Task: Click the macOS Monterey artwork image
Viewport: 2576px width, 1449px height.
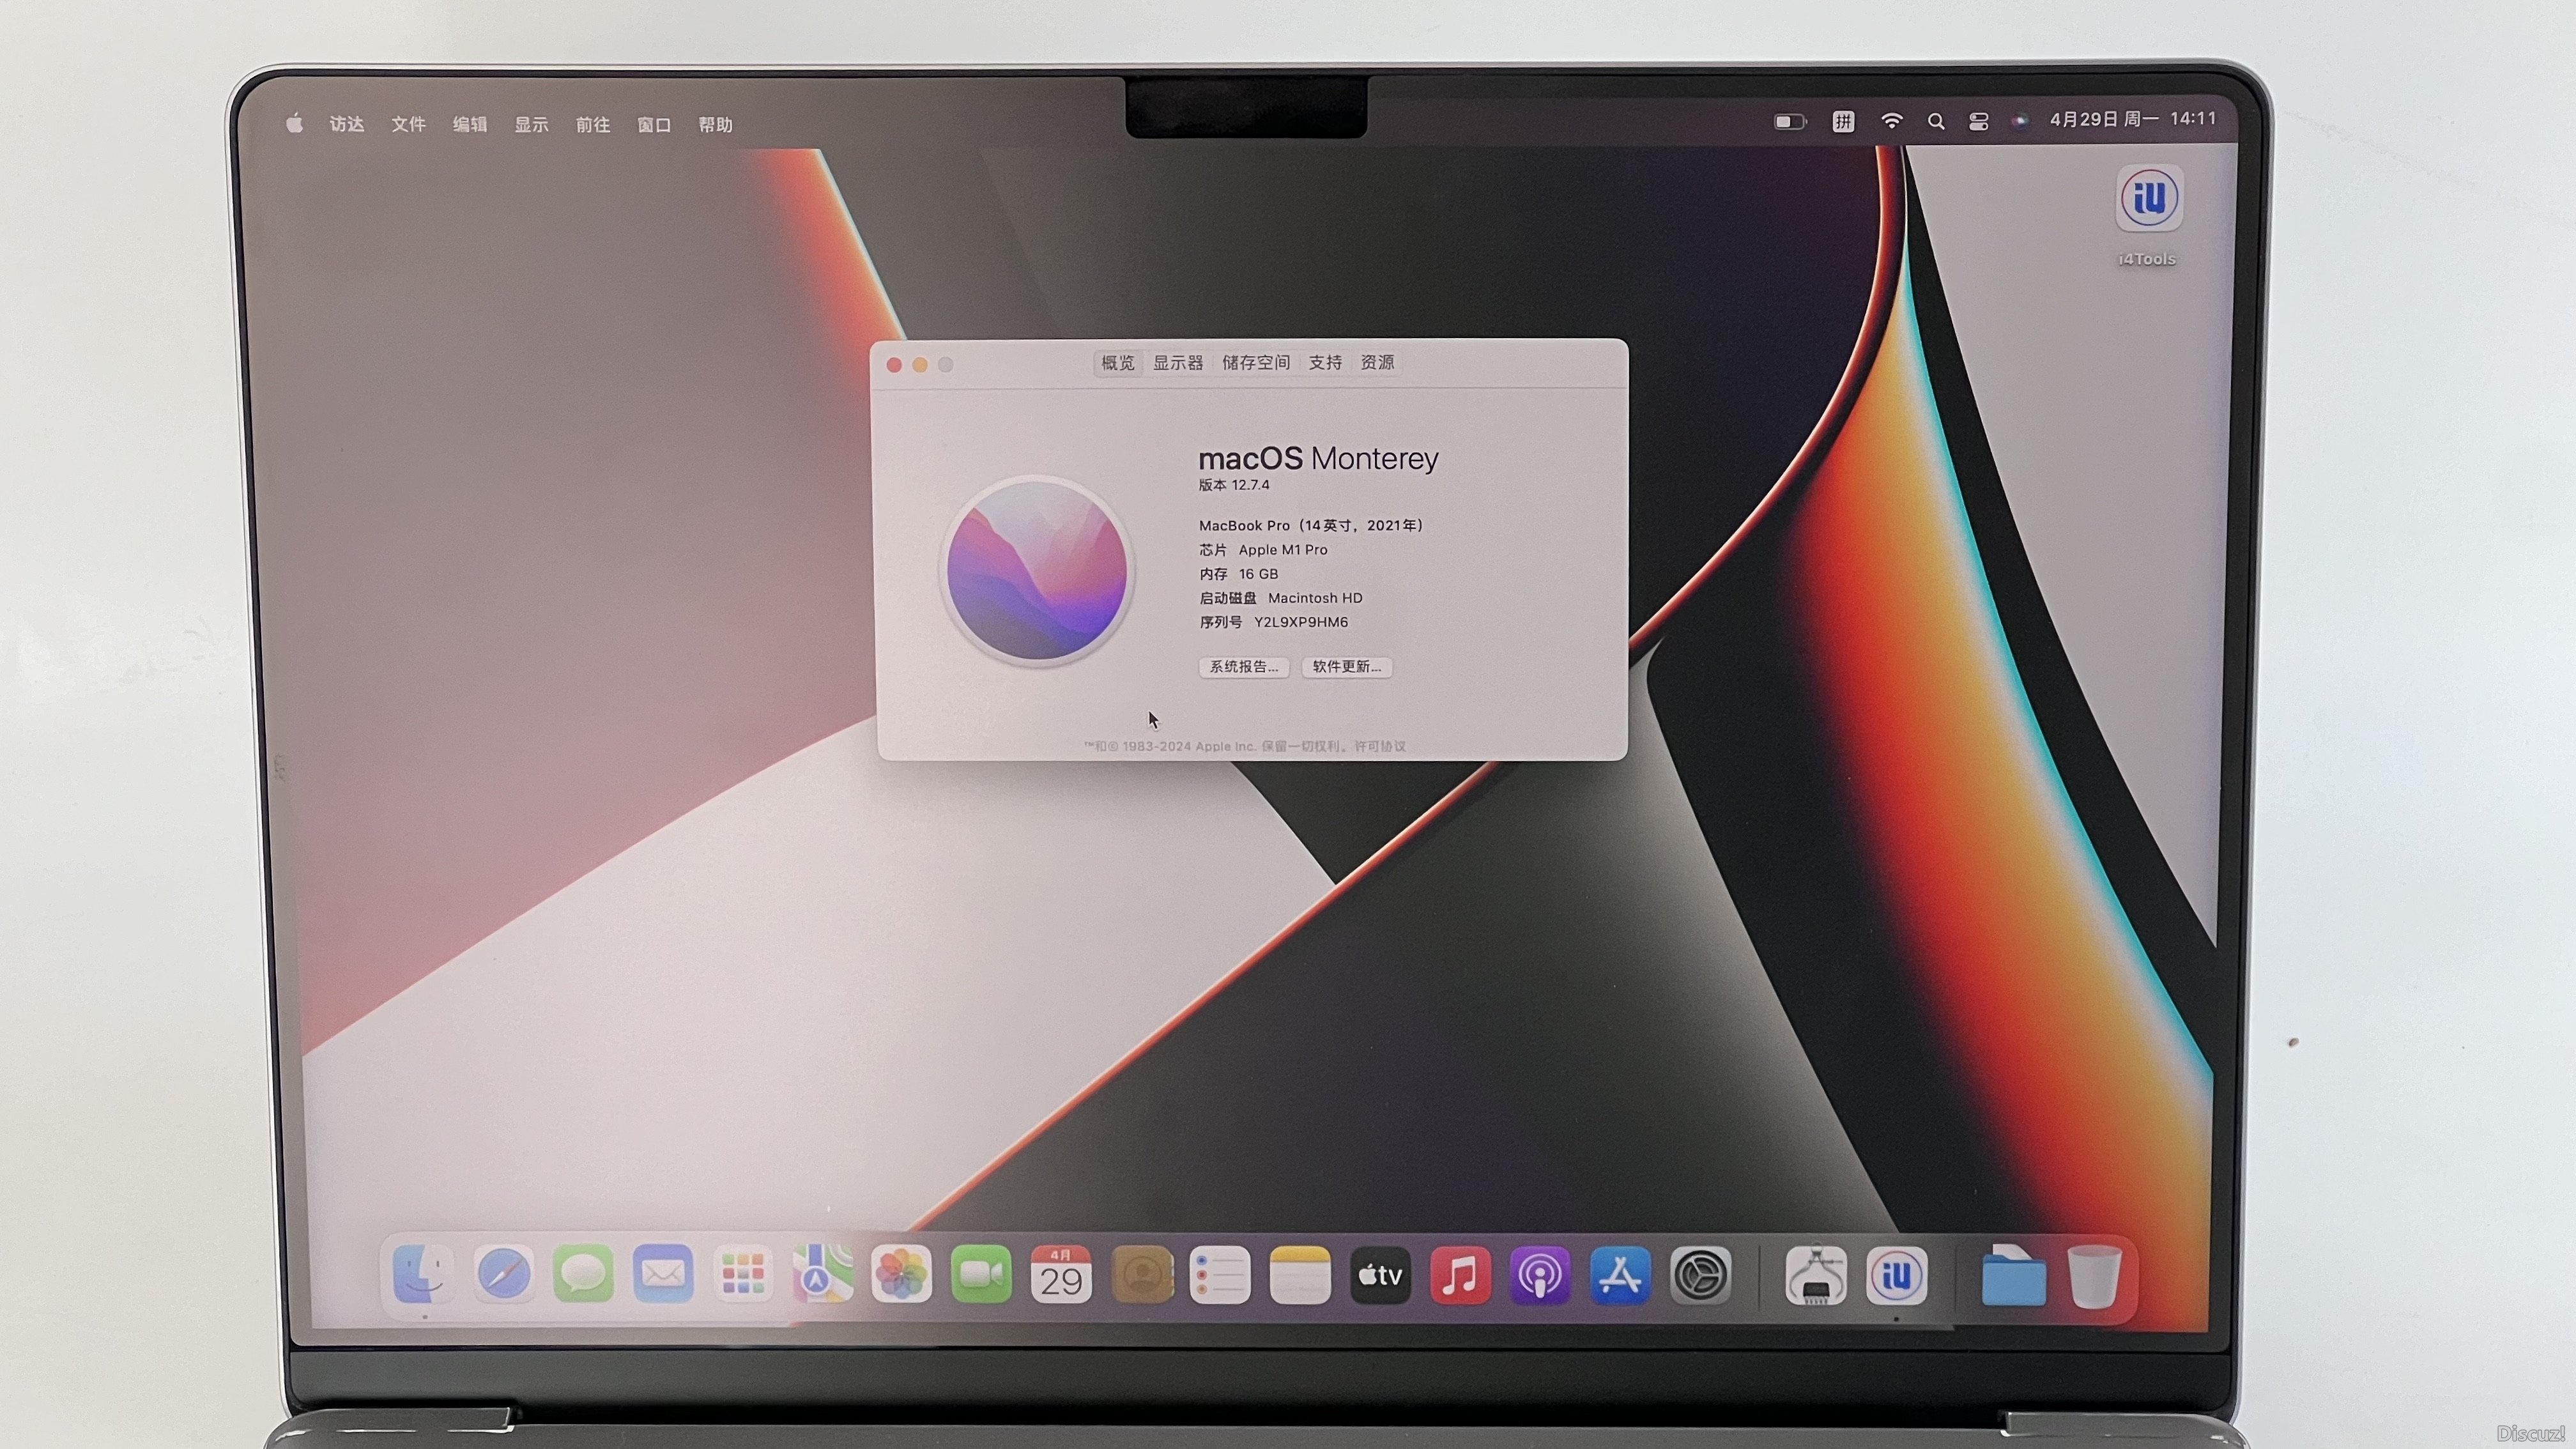Action: [1037, 570]
